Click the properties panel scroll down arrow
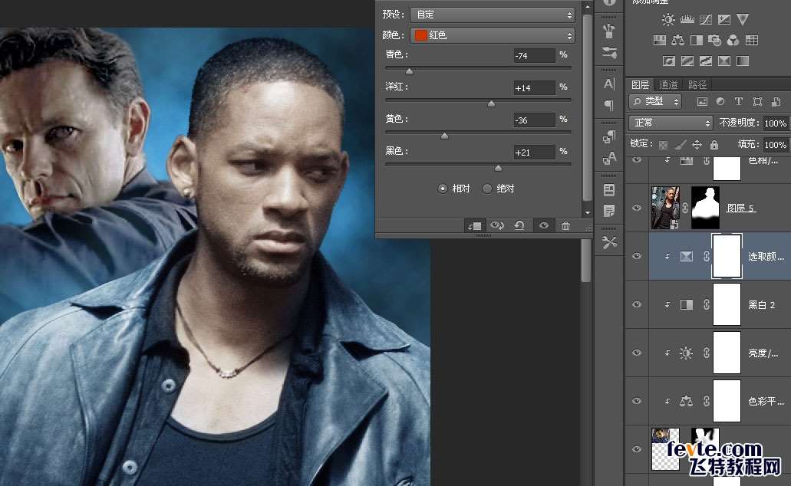This screenshot has width=791, height=486. coord(587,213)
